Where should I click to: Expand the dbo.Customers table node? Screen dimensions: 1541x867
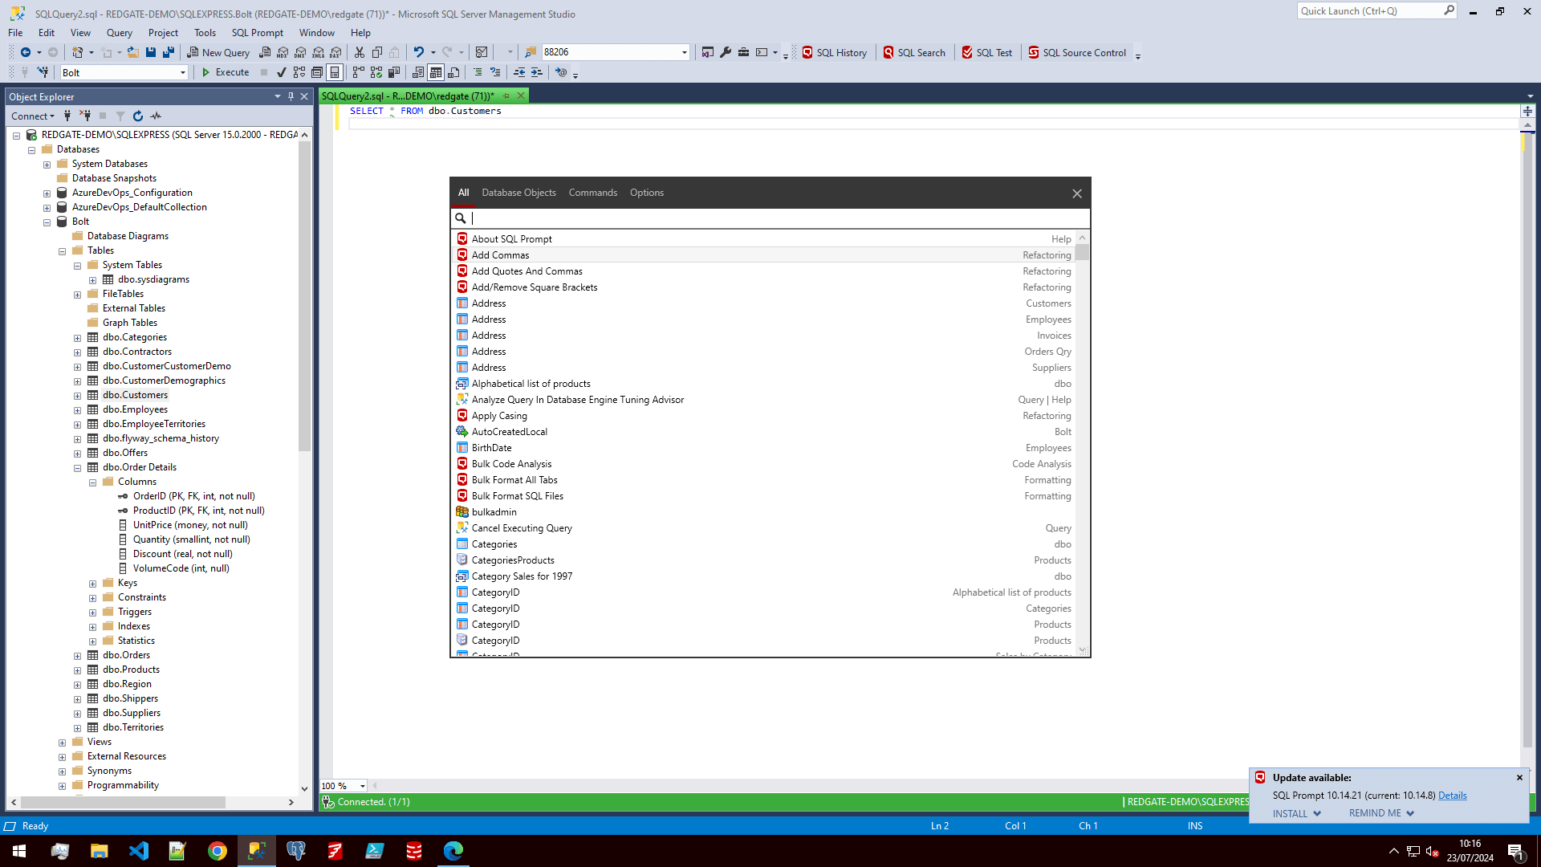(78, 396)
